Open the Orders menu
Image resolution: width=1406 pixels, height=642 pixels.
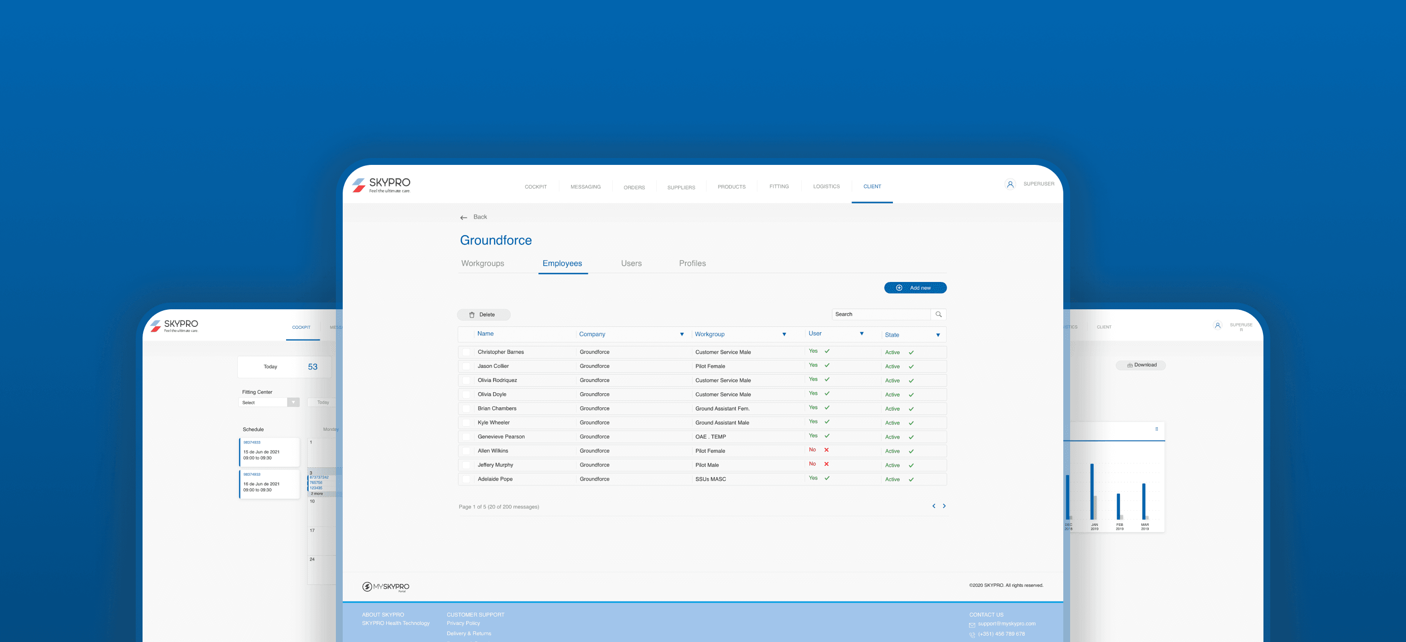coord(634,188)
